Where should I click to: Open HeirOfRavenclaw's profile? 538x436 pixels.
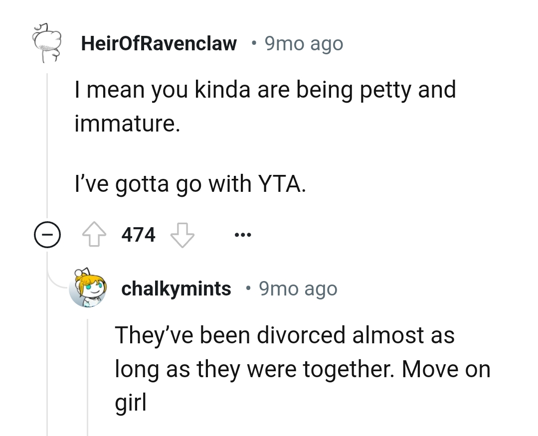(159, 43)
